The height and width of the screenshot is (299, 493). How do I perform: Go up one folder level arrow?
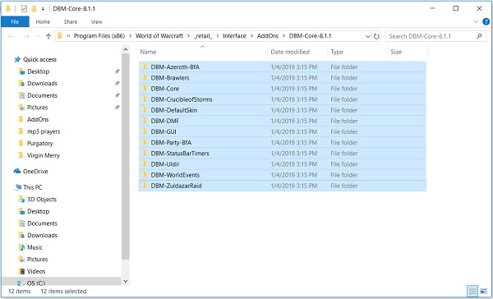48,36
